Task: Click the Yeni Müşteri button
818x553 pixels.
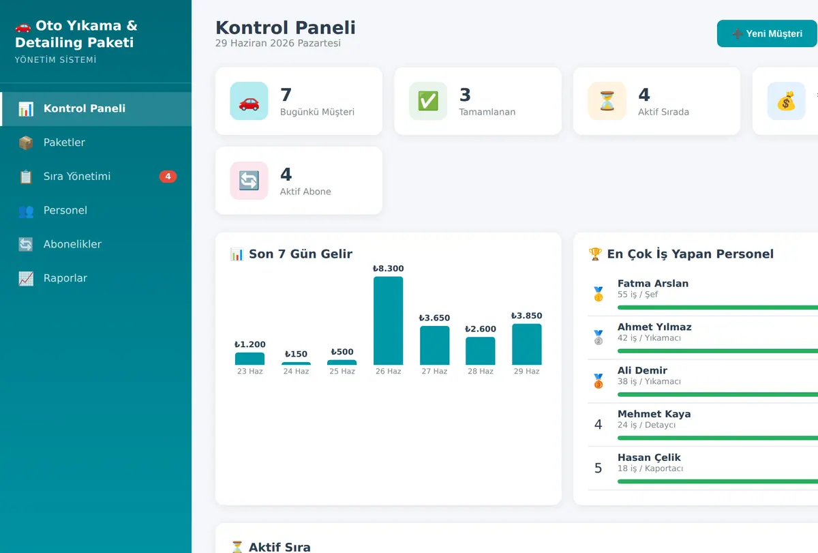Action: (767, 33)
